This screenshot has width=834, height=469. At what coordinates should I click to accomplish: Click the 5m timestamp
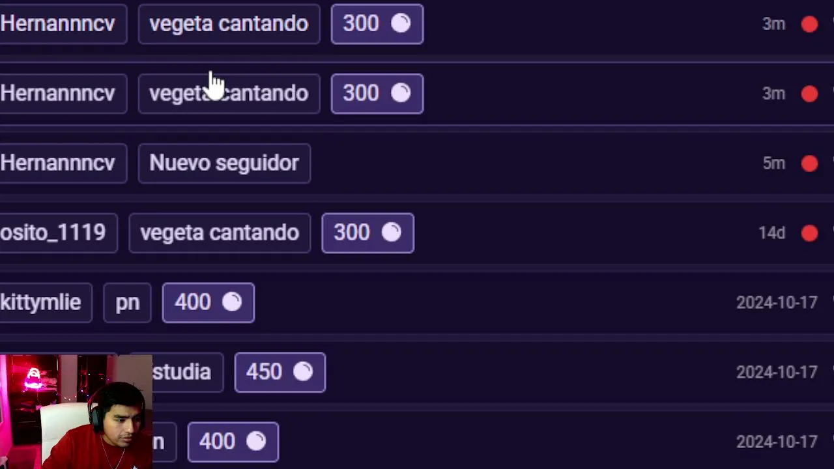pyautogui.click(x=773, y=163)
